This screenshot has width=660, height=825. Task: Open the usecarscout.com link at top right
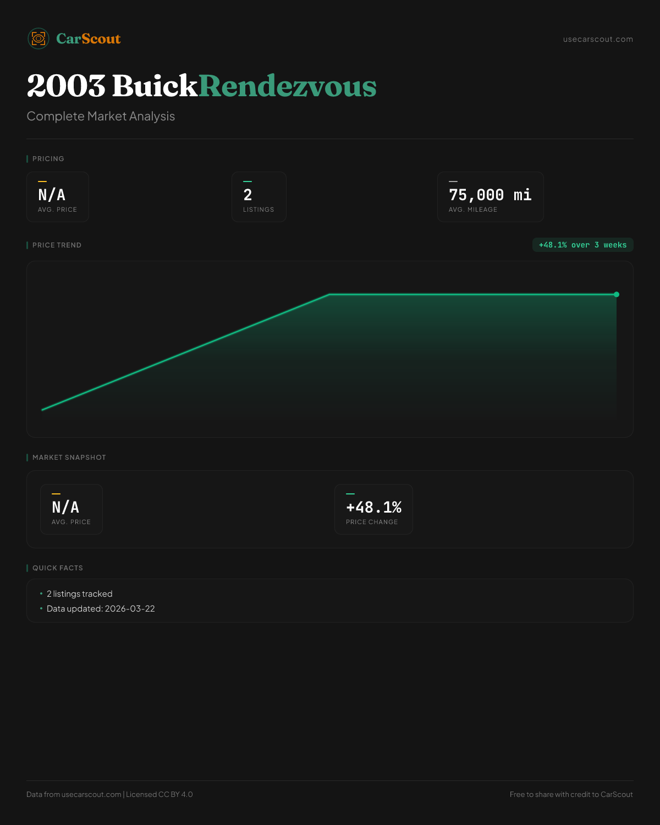pyautogui.click(x=598, y=39)
